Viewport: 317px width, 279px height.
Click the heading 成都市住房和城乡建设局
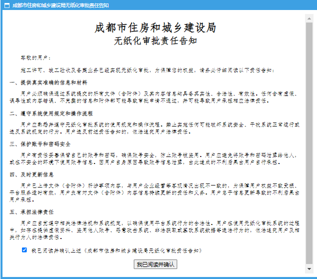(x=155, y=27)
